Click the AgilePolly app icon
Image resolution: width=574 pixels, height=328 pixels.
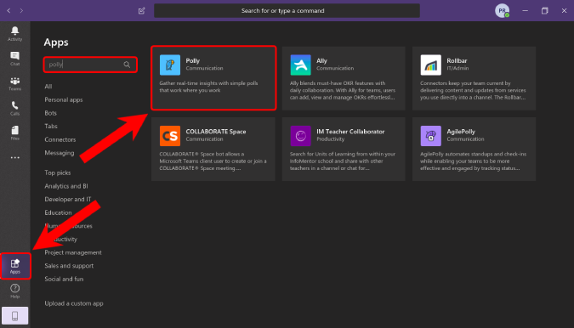(x=431, y=136)
